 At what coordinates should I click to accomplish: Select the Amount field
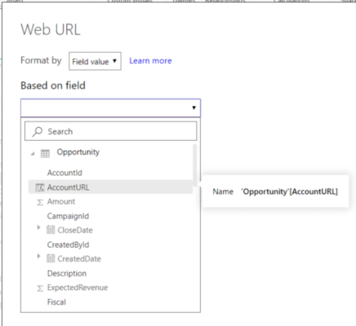(61, 201)
